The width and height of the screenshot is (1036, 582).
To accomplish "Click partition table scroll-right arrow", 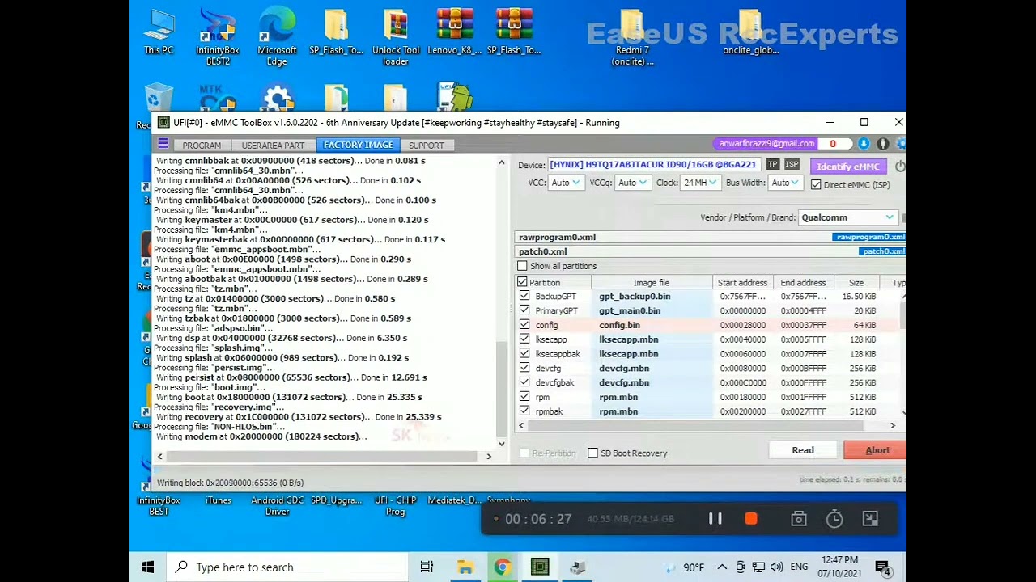I will (893, 425).
